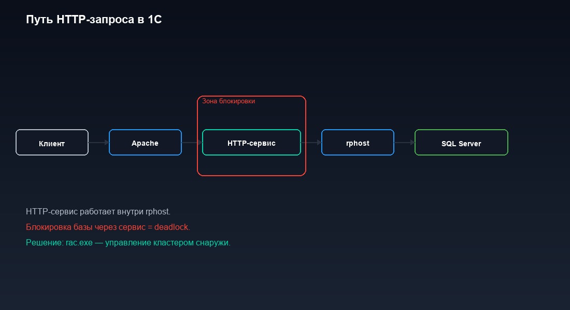The width and height of the screenshot is (570, 310).
Task: Expand details under the rphost node
Action: (358, 143)
